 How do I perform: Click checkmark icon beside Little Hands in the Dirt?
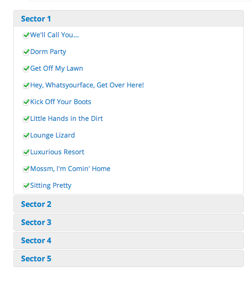pos(26,119)
